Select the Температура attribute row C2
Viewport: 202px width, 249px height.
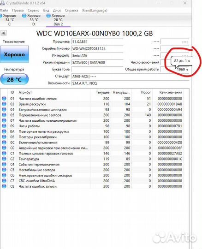pyautogui.click(x=92, y=159)
